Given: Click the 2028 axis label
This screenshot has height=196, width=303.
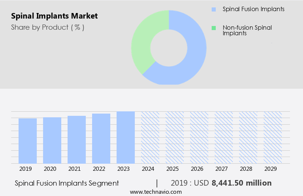Looking at the screenshot, I should coord(246,169).
